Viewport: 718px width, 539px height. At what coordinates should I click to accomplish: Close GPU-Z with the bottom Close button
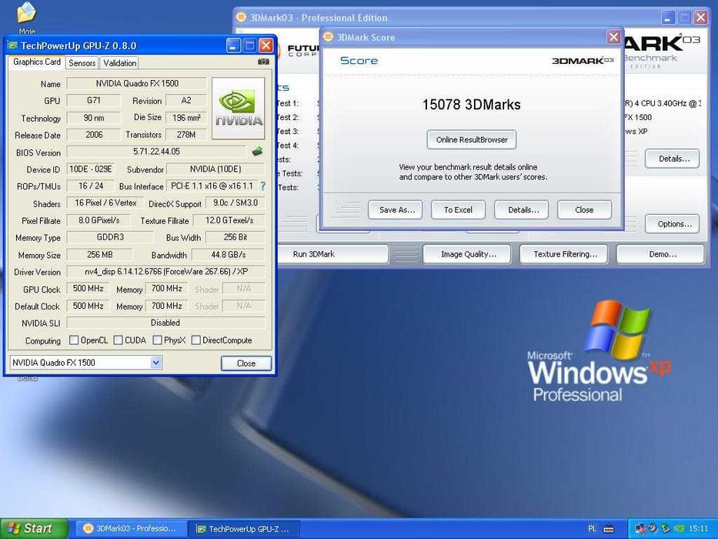tap(246, 363)
